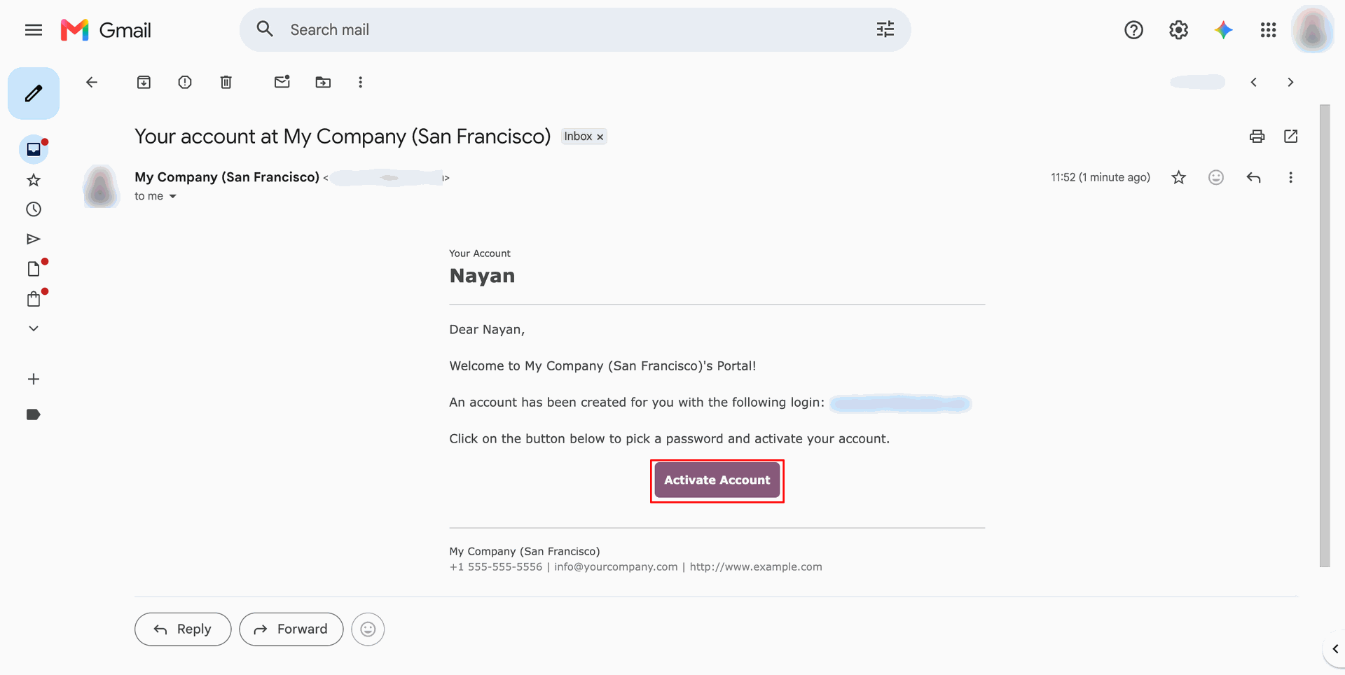Delete this email with trash icon
Viewport: 1345px width, 675px height.
(226, 83)
